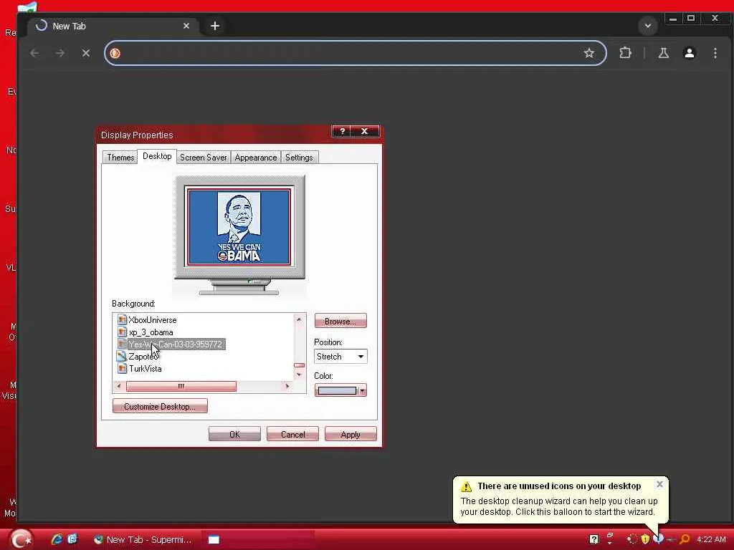Select Zapotec background
This screenshot has height=550, width=734.
coord(143,357)
